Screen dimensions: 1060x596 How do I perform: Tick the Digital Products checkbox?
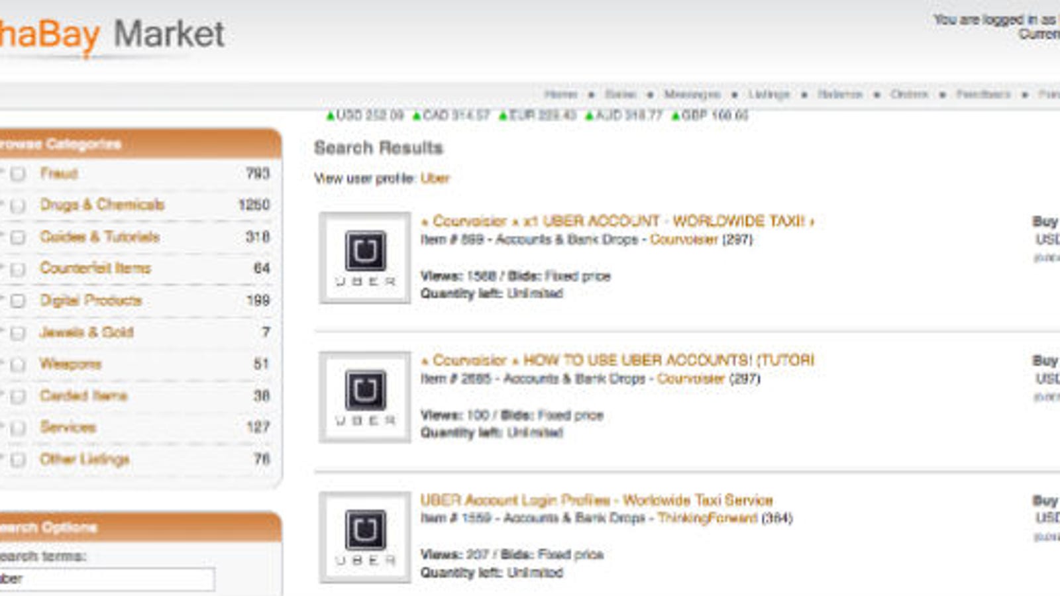coord(18,301)
